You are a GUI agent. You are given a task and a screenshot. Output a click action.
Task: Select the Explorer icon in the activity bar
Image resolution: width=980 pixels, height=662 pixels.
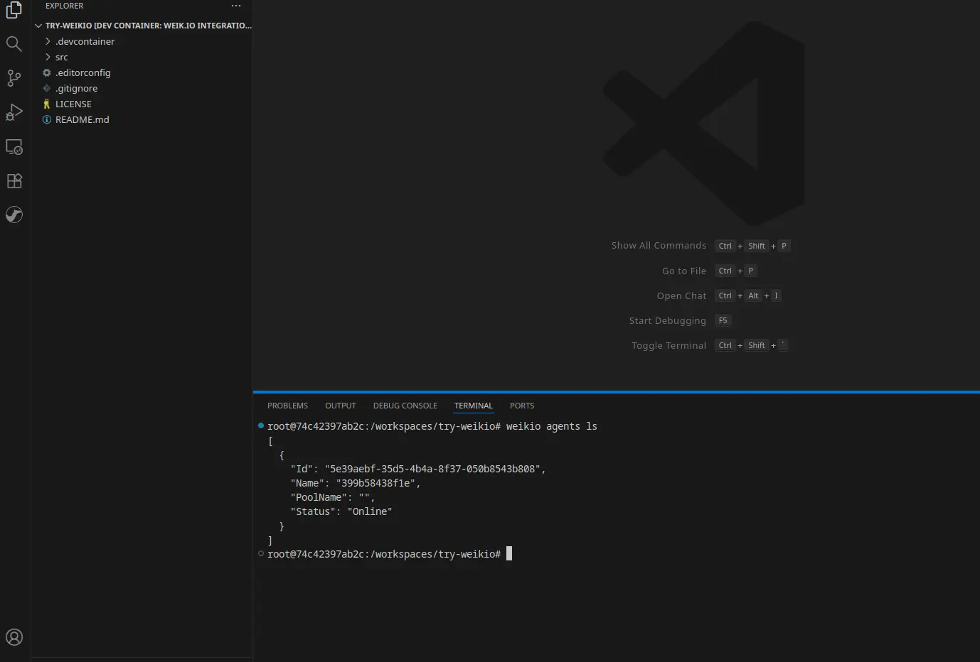14,11
